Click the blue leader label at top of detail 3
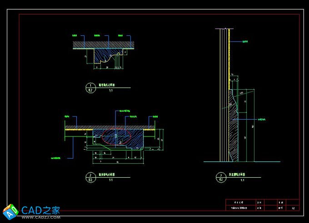Screen dimensions: 309x223 point(245,41)
